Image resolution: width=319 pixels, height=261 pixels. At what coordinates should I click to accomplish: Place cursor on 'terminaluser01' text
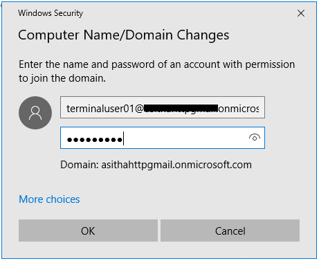(100, 109)
